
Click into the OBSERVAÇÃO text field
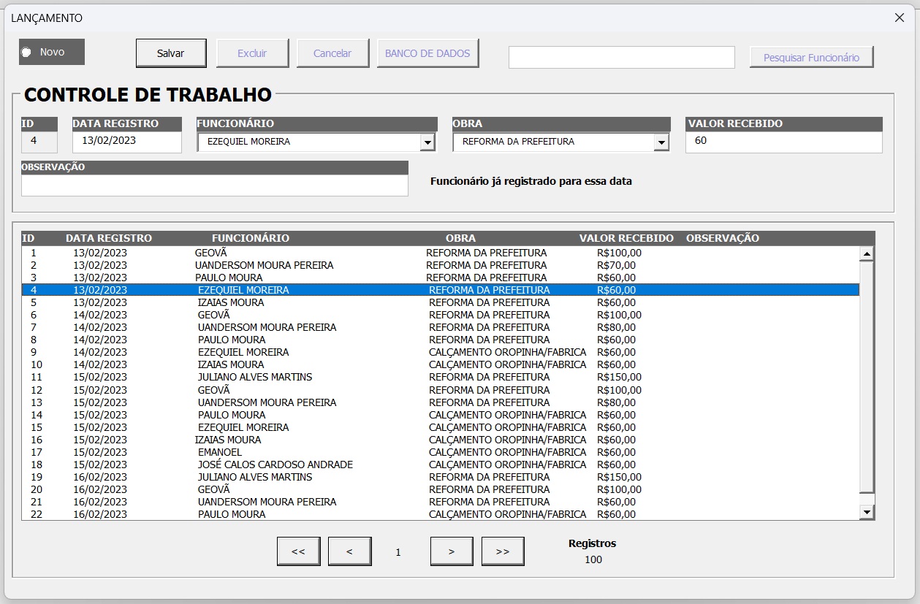pos(215,186)
